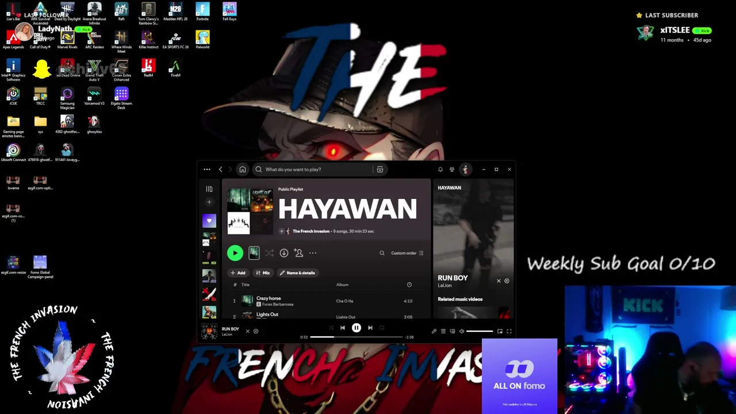Hide RUN BOY via player bar X
Viewport: 736px width, 414px height.
248,331
